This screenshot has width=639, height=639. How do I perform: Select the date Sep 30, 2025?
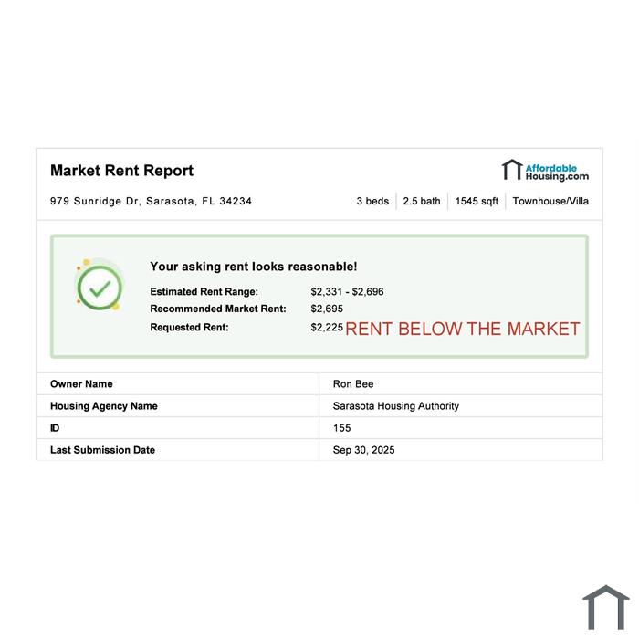pos(363,450)
